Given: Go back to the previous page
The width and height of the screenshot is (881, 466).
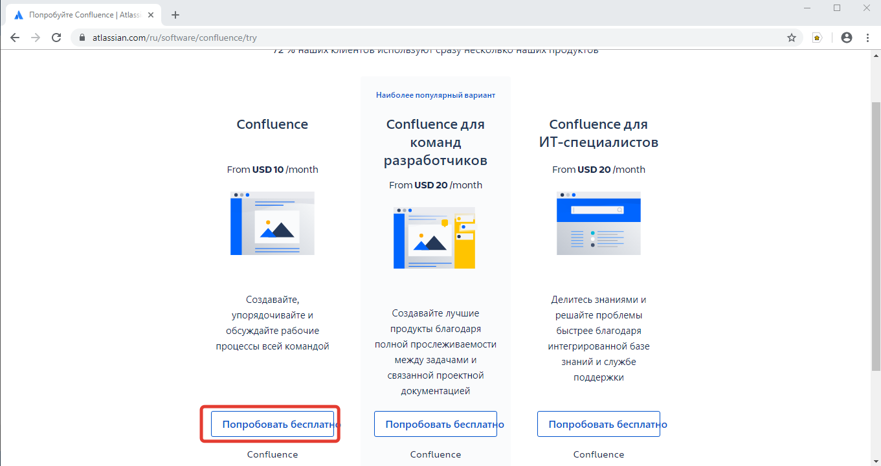Looking at the screenshot, I should click(x=15, y=38).
